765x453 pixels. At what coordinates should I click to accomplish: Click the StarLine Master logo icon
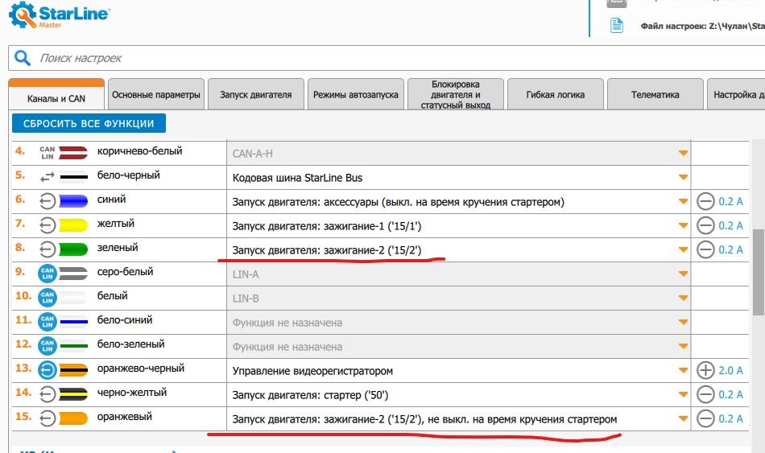(x=23, y=16)
